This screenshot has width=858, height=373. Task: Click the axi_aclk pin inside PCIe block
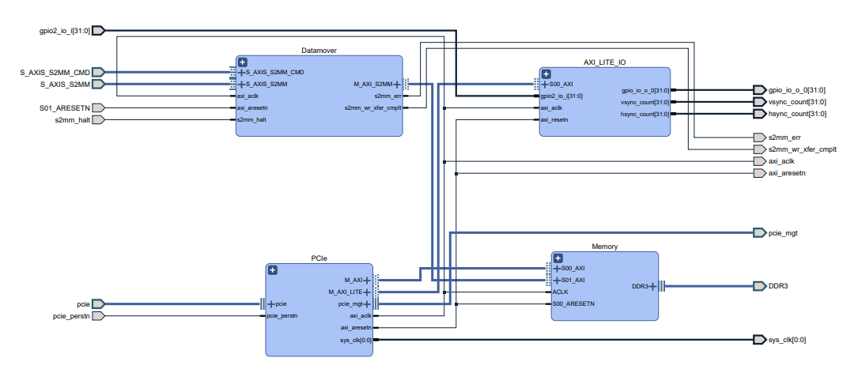361,316
